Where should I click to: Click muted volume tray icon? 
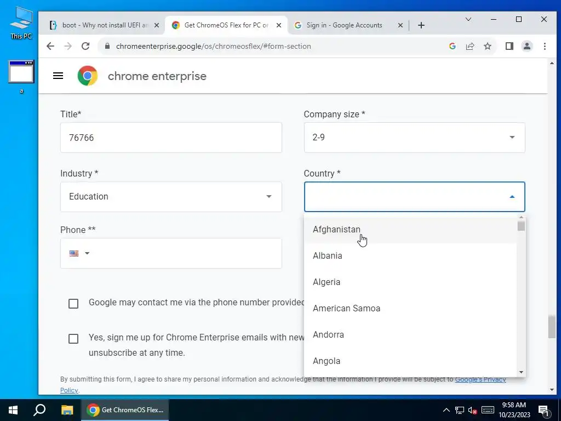point(473,410)
